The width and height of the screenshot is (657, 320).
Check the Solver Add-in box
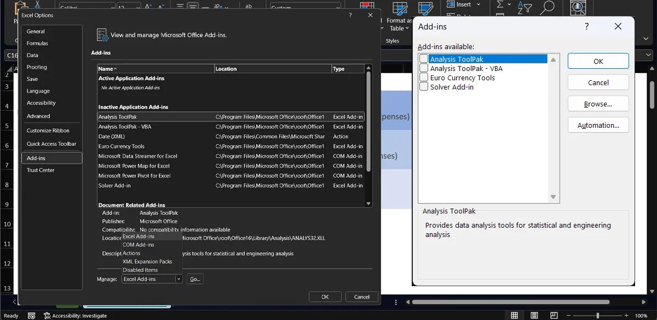tap(423, 86)
